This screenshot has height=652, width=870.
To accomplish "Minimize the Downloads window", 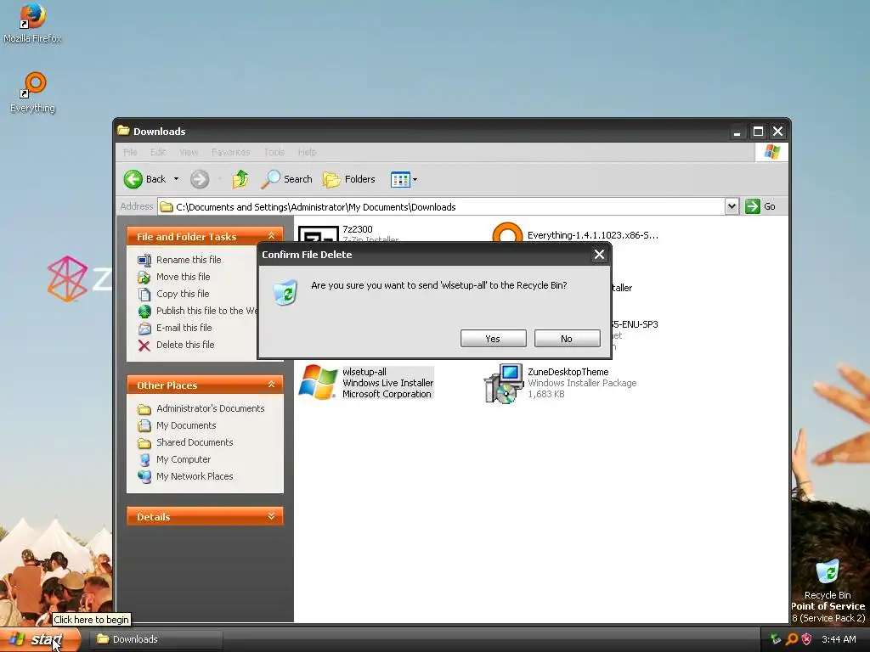I will 737,132.
